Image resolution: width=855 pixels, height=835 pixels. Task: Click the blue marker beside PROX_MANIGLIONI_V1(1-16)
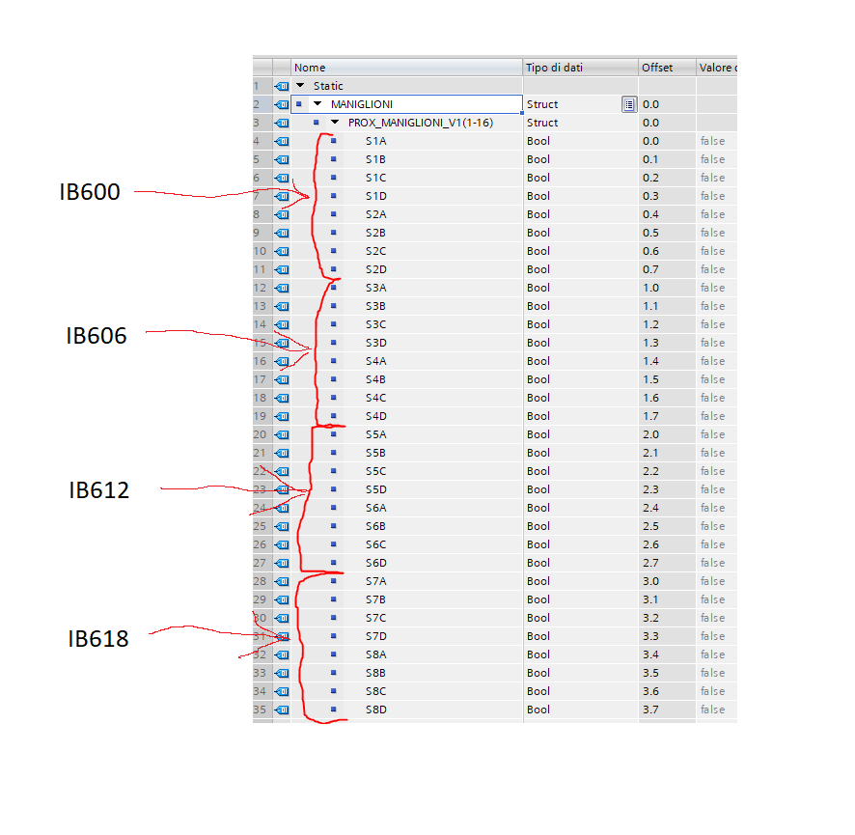point(317,123)
